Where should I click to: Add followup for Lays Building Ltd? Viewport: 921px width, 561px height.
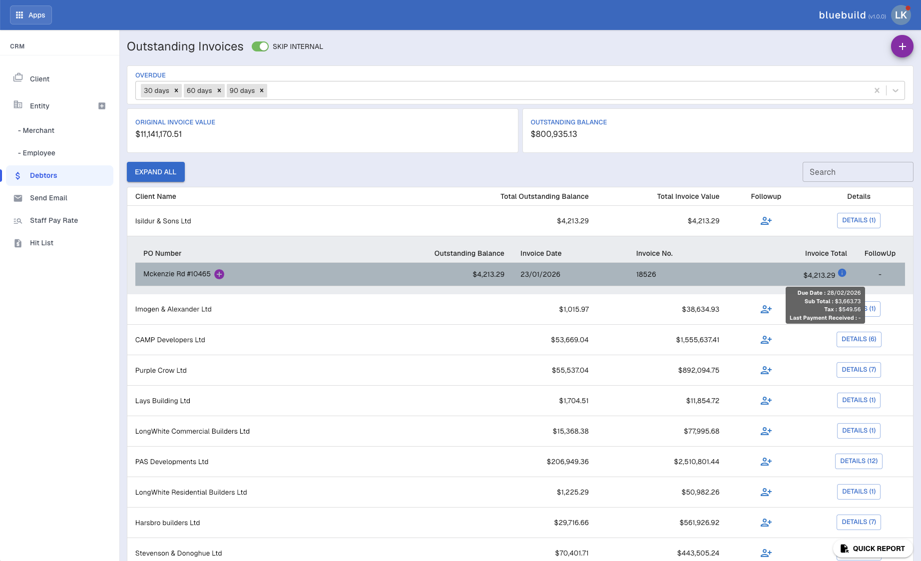766,401
